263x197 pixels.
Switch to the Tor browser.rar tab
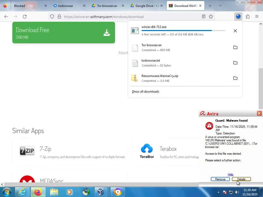[108, 6]
